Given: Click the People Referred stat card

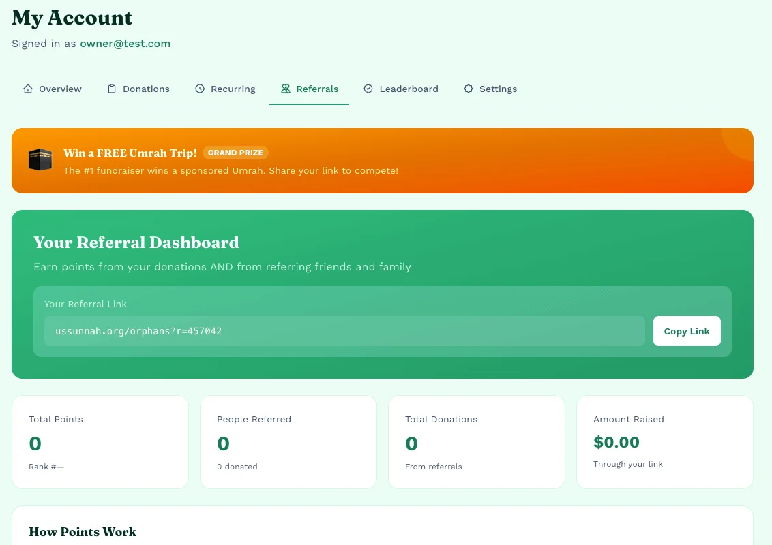Looking at the screenshot, I should 288,442.
